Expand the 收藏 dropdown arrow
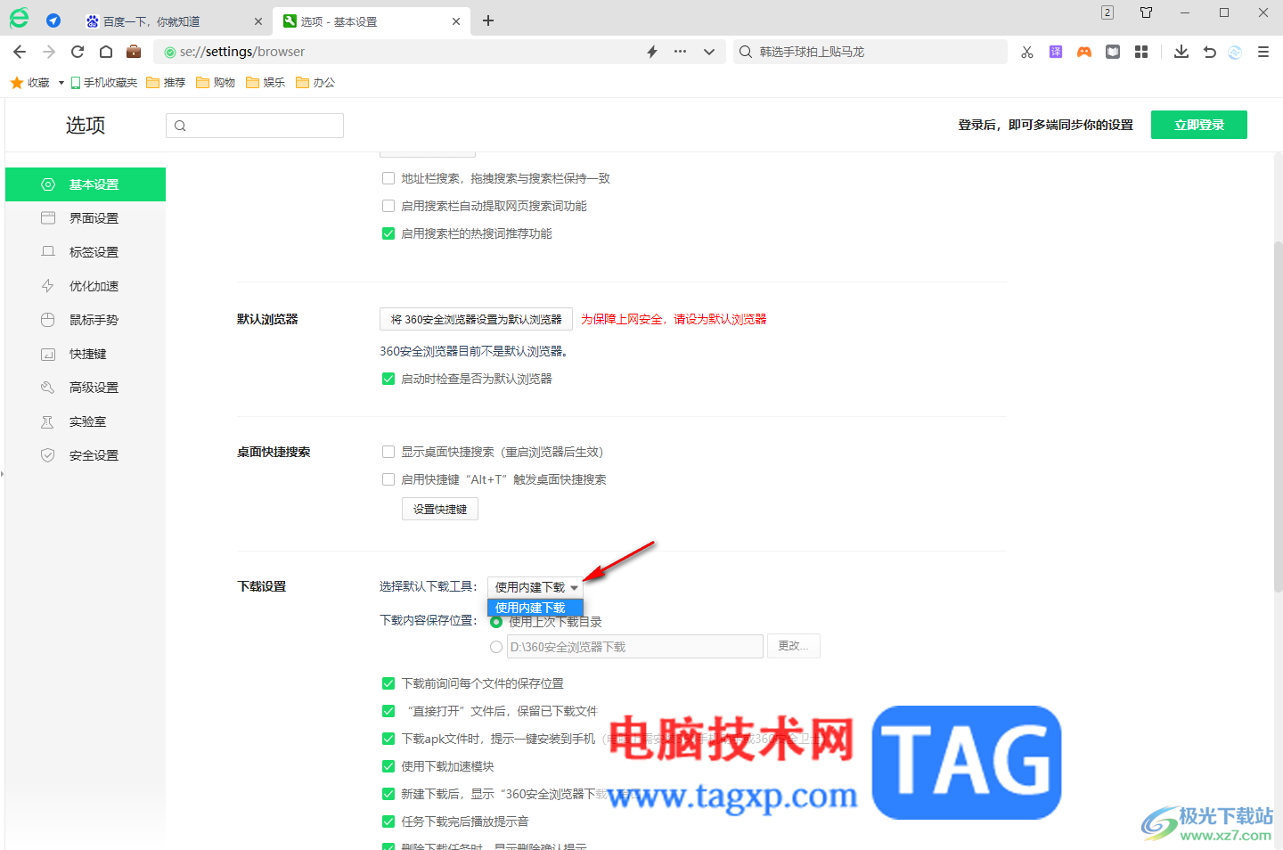The height and width of the screenshot is (850, 1283). point(61,83)
